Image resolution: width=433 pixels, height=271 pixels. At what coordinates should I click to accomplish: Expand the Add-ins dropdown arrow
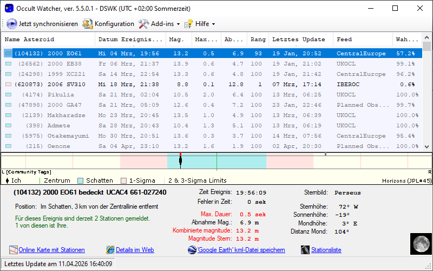point(178,24)
